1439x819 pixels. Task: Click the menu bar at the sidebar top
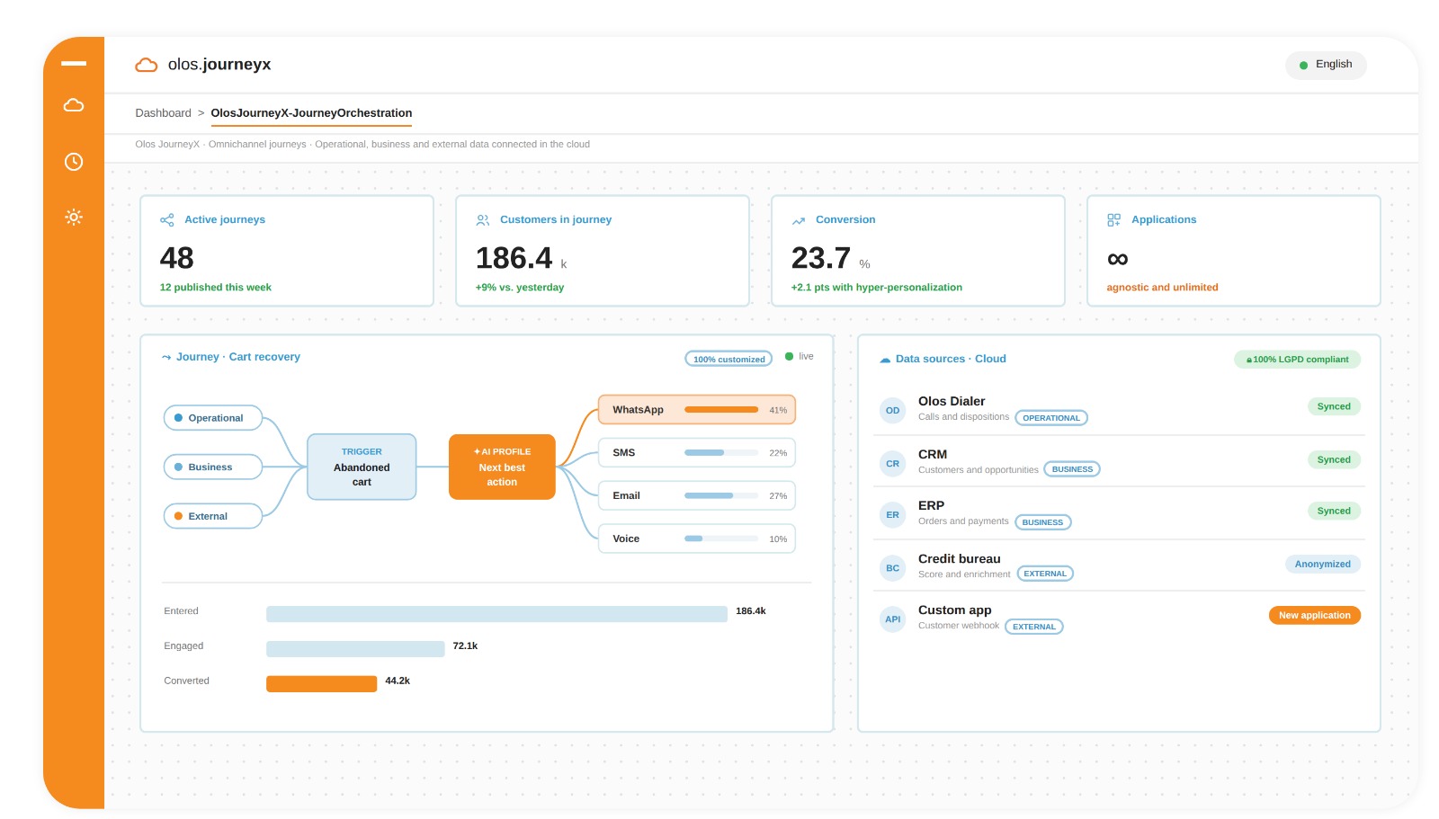click(74, 64)
